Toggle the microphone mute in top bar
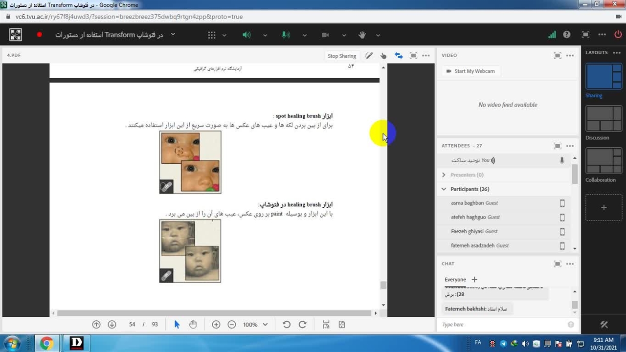The image size is (626, 352). point(286,35)
